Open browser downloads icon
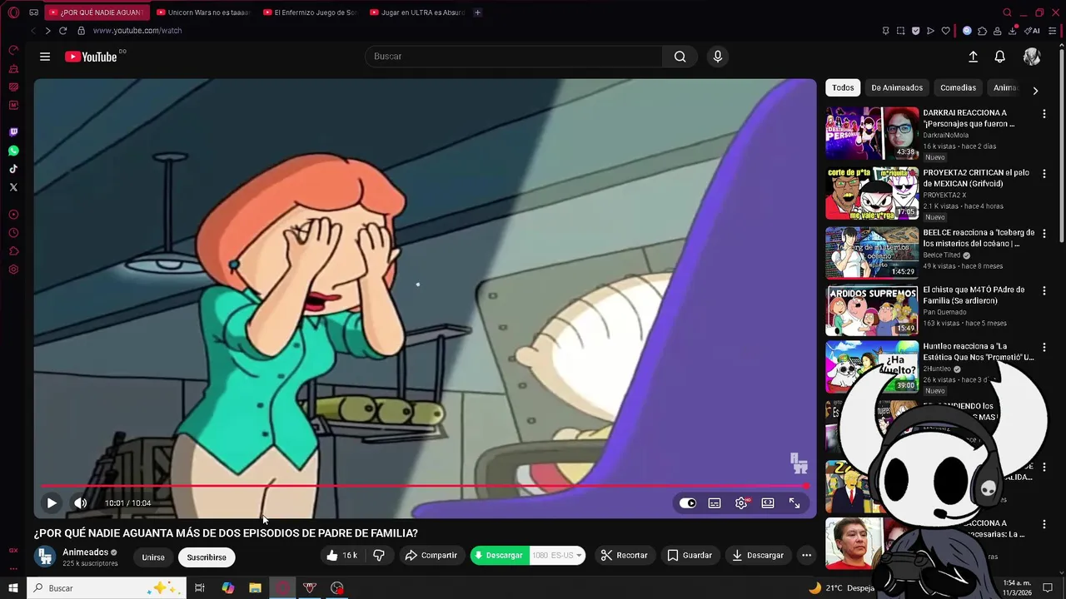 1013,31
